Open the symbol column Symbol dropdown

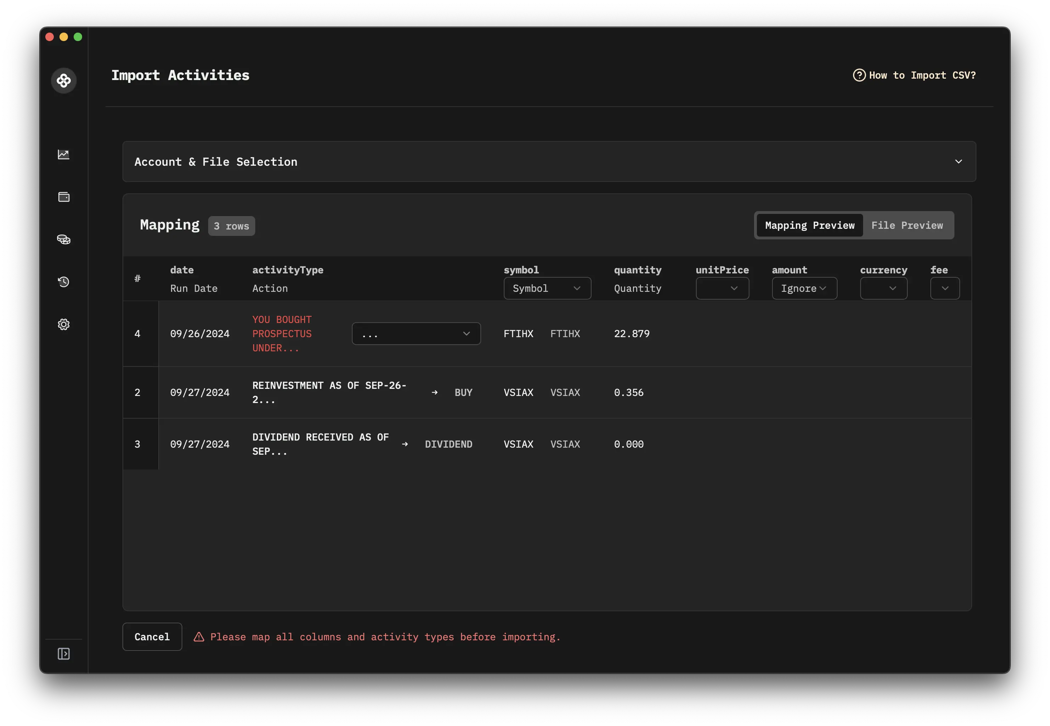[x=547, y=288]
